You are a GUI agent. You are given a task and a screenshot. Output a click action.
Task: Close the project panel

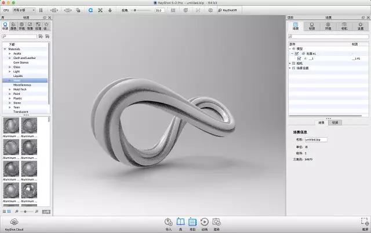click(x=368, y=17)
